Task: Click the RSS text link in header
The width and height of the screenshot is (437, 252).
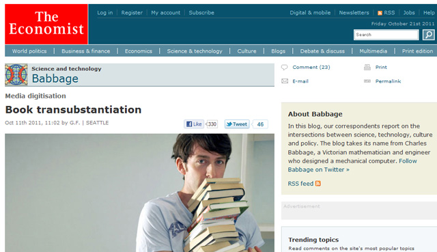Action: (389, 12)
